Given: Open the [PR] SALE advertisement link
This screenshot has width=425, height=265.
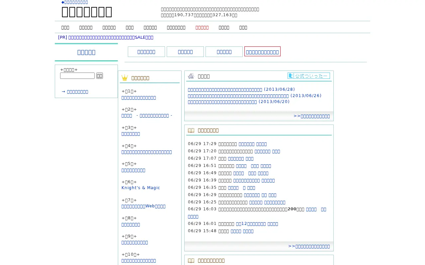Looking at the screenshot, I should pyautogui.click(x=106, y=37).
